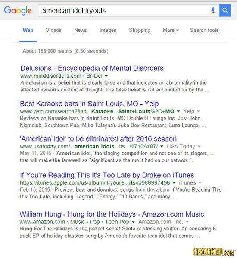Open Search tools
The image size is (237, 258).
pyautogui.click(x=204, y=30)
